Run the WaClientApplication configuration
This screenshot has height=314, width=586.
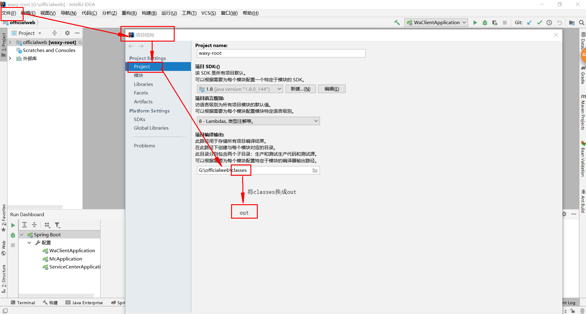click(x=475, y=22)
